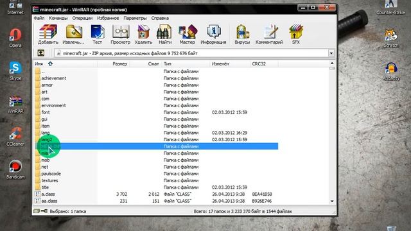Click the Добавить (Add) toolbar icon
This screenshot has height=231, width=411.
(48, 34)
